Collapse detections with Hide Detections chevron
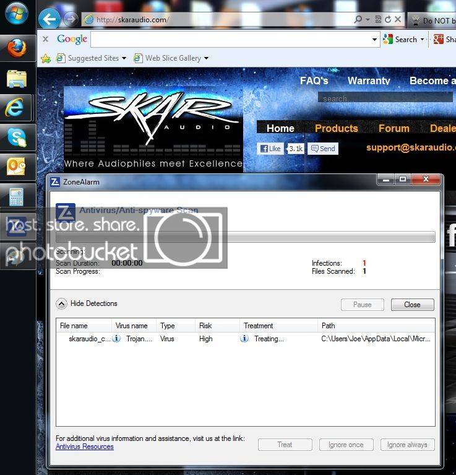This screenshot has width=456, height=475. (x=61, y=303)
